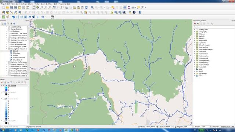Select the Zoom Out magnifier tool
This screenshot has height=132, width=235.
[x=46, y=7]
